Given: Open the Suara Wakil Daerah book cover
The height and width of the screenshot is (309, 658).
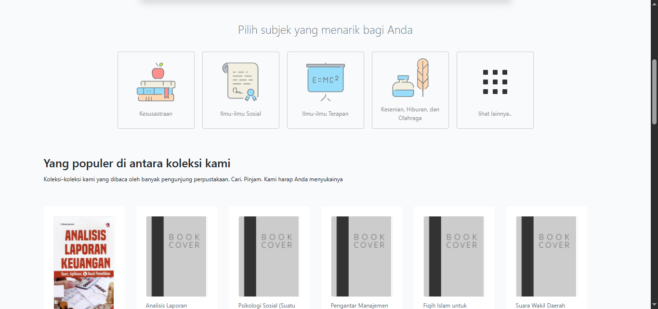Looking at the screenshot, I should point(547,256).
